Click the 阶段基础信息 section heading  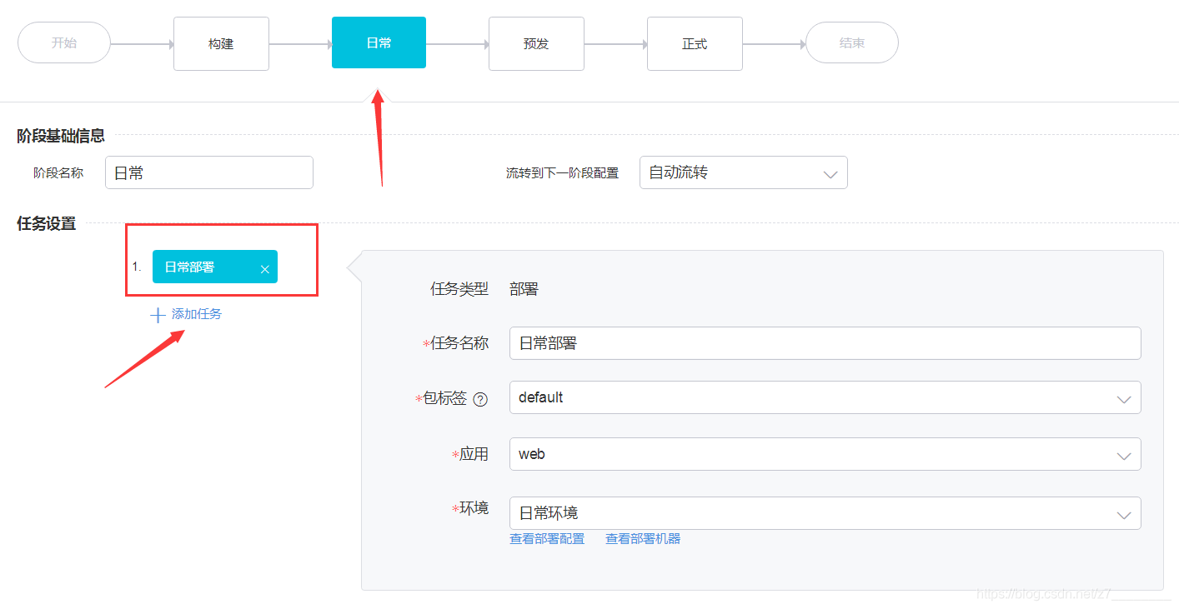coord(61,136)
